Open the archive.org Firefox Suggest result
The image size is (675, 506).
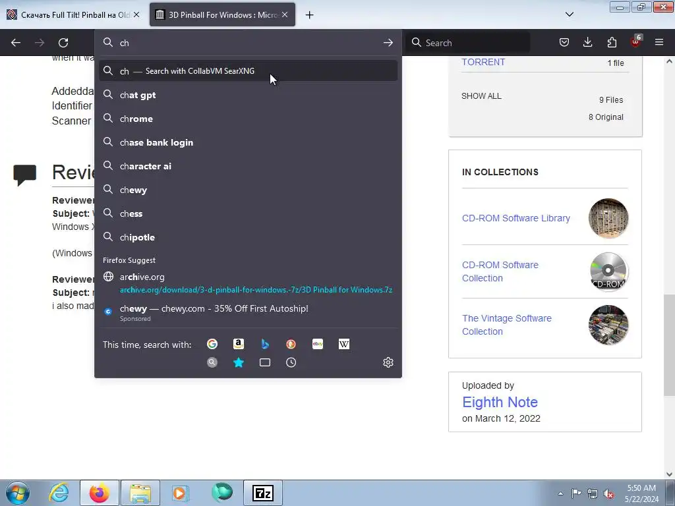point(248,283)
